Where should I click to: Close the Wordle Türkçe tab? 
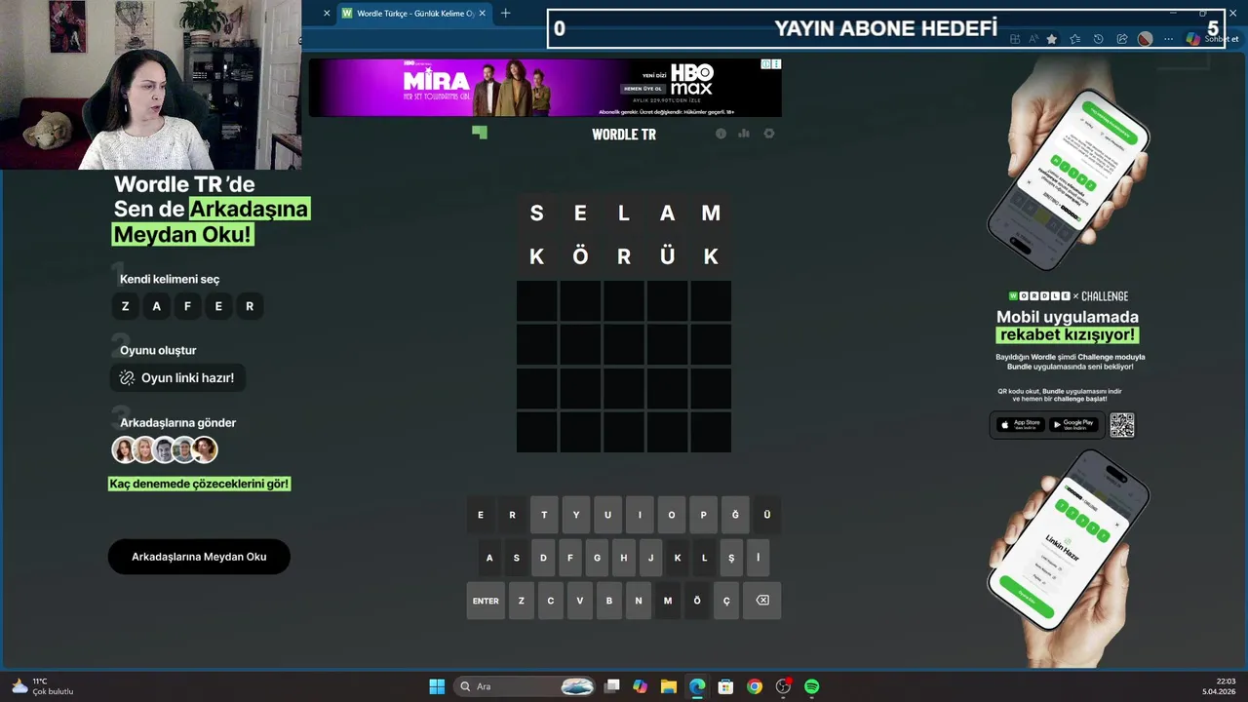[x=482, y=14]
